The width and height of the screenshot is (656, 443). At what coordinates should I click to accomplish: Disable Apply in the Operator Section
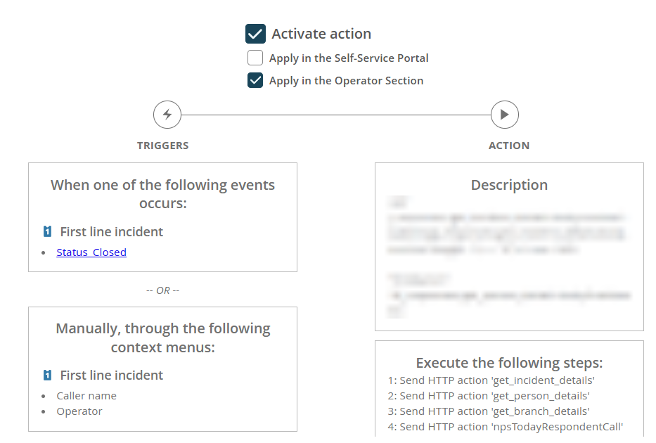255,80
